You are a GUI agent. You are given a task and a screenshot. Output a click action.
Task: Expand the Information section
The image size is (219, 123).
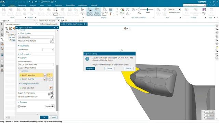[x=19, y=54]
